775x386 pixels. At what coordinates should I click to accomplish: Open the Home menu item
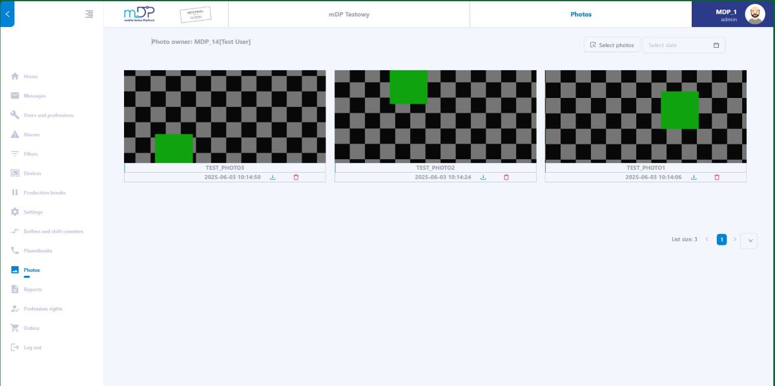30,76
